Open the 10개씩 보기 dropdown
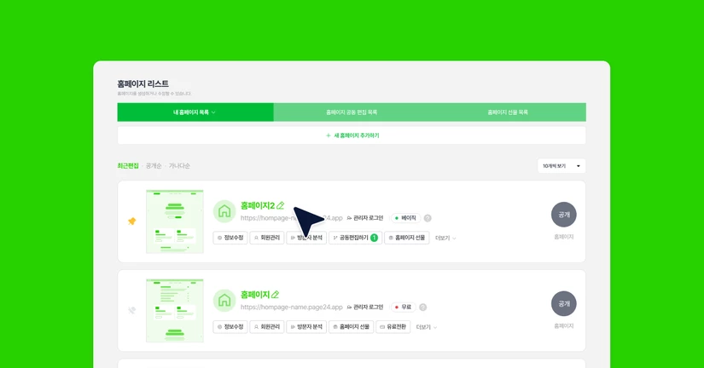The image size is (704, 368). pyautogui.click(x=561, y=166)
